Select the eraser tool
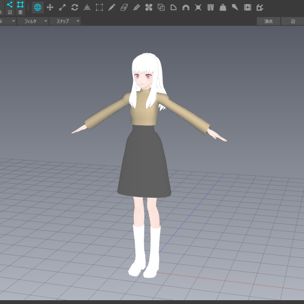The height and width of the screenshot is (304, 304). (124, 7)
